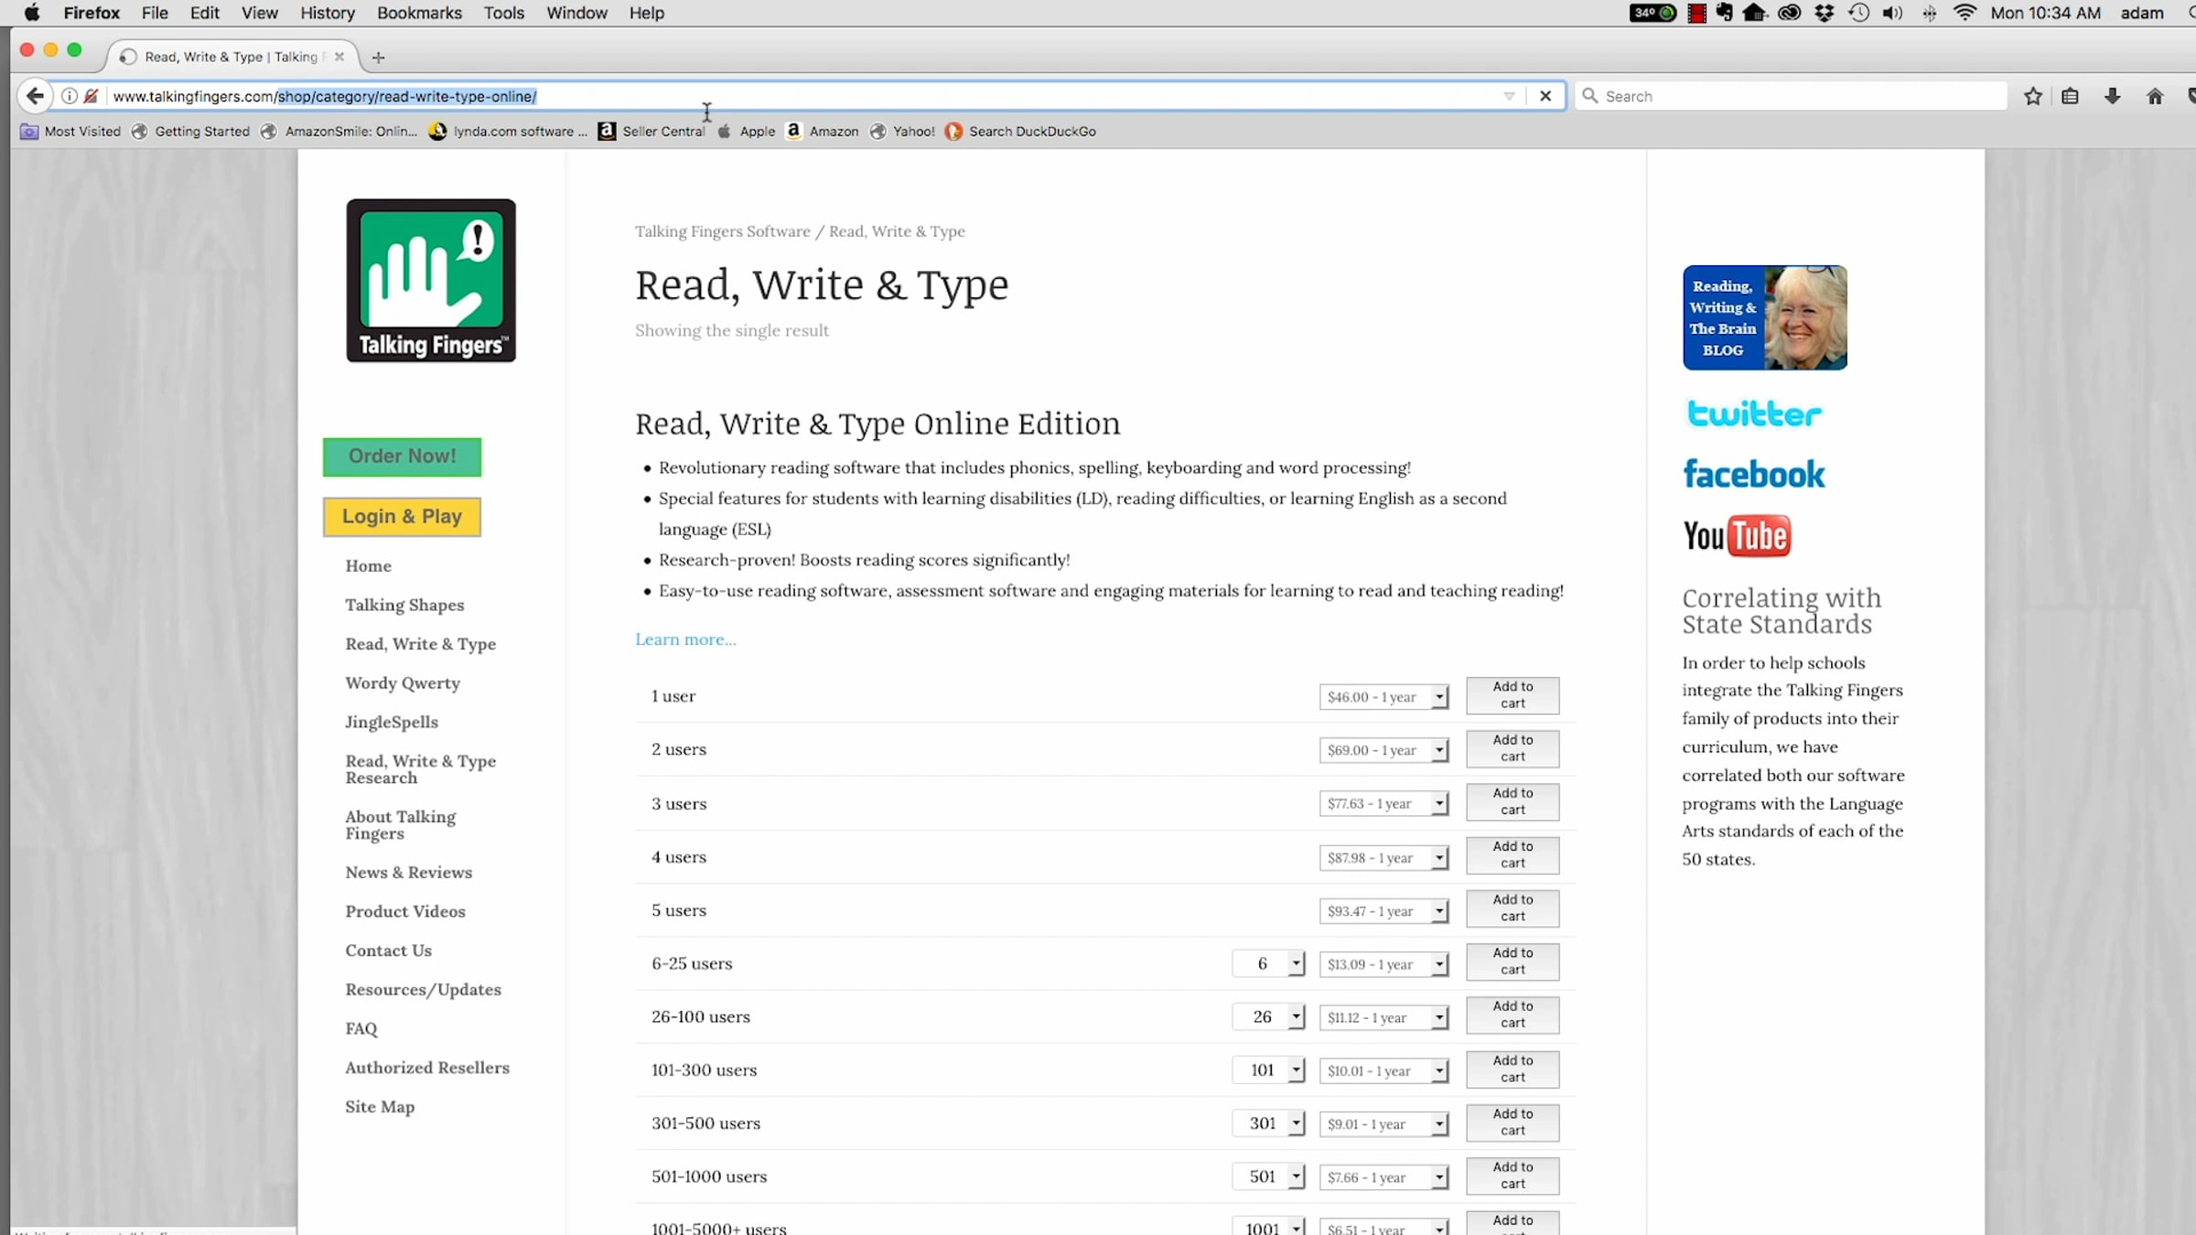Open JingleSpells sidebar link
The image size is (2196, 1235).
[392, 722]
